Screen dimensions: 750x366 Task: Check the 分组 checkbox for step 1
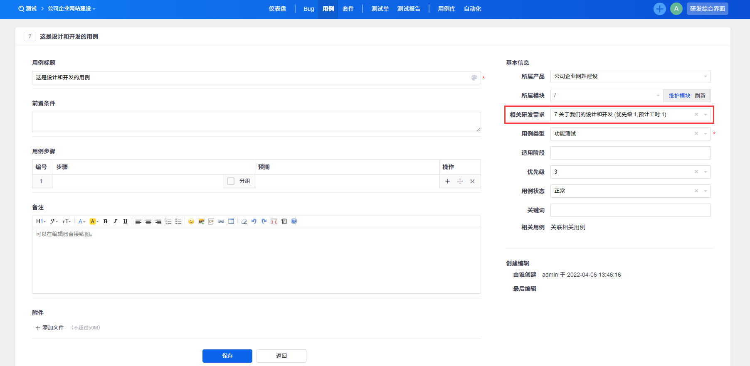pos(231,181)
